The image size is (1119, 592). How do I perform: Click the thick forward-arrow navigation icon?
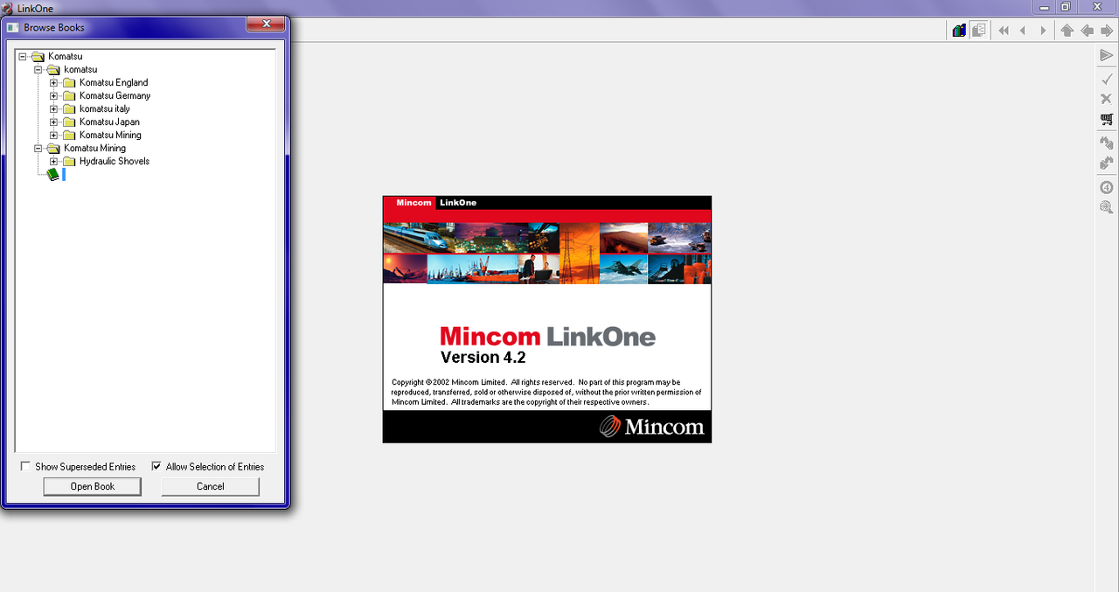1107,31
